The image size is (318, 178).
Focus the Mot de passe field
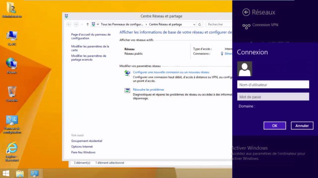pos(273,97)
